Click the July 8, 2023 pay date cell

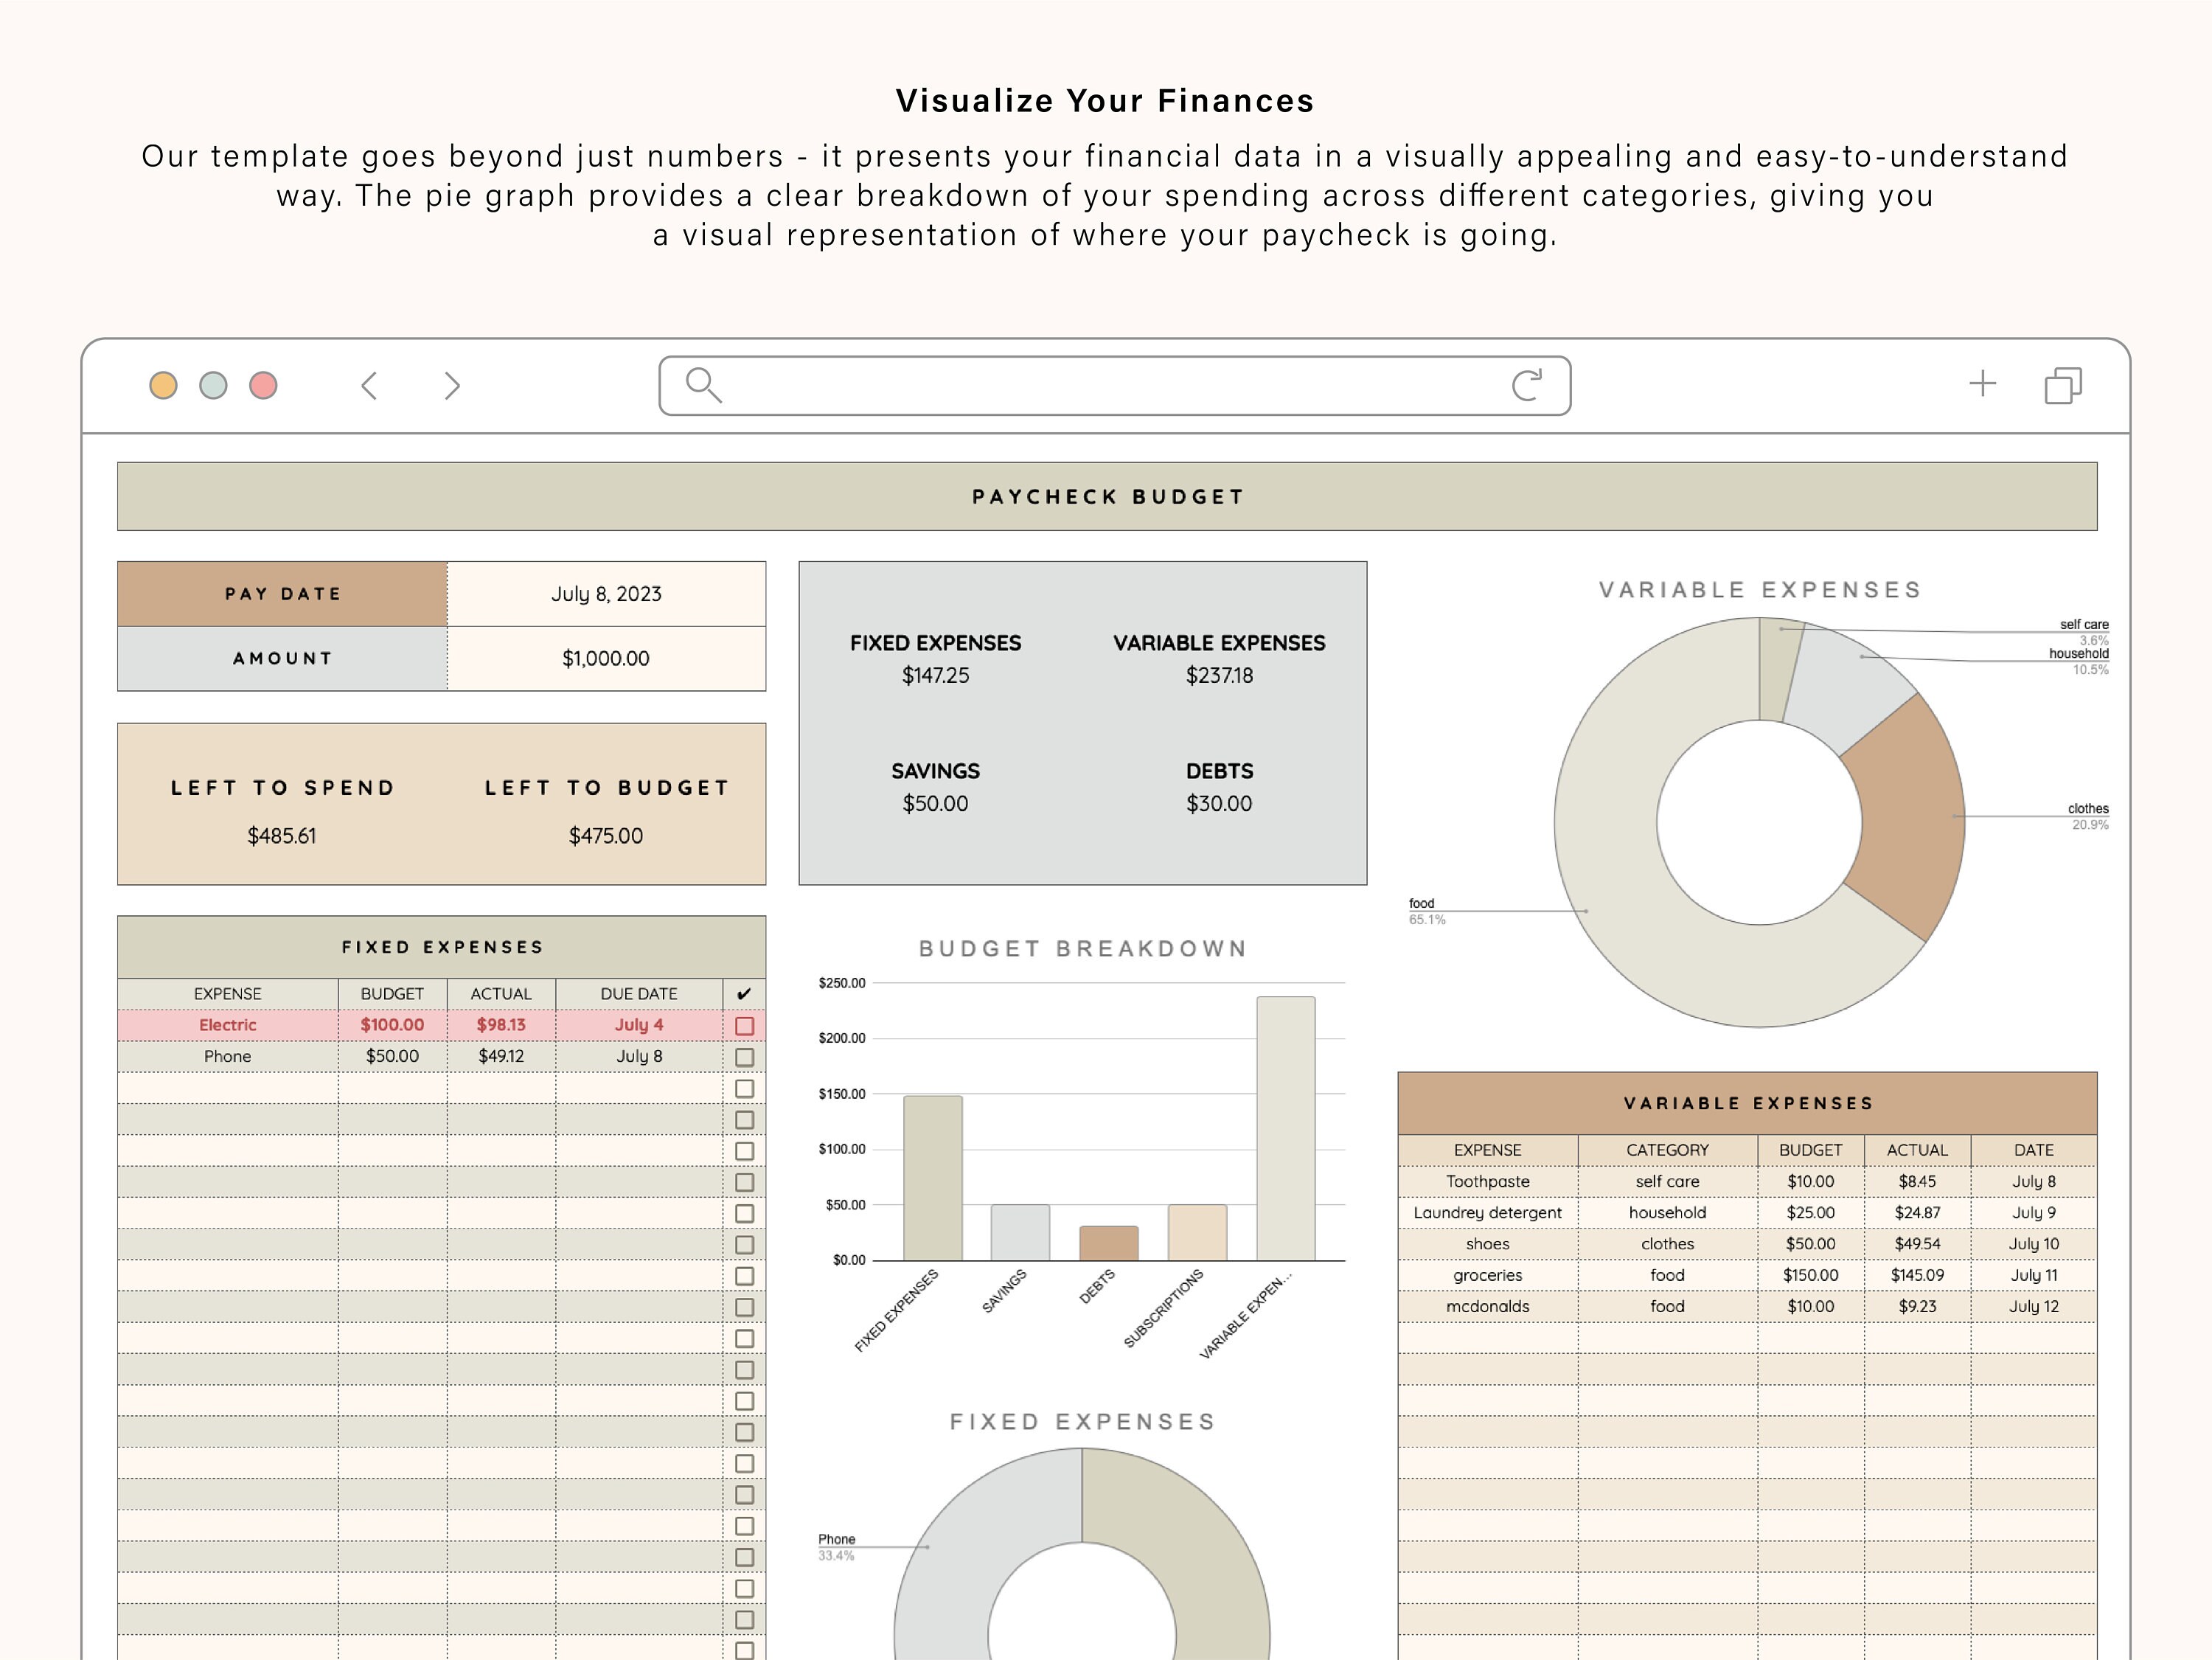click(x=605, y=593)
